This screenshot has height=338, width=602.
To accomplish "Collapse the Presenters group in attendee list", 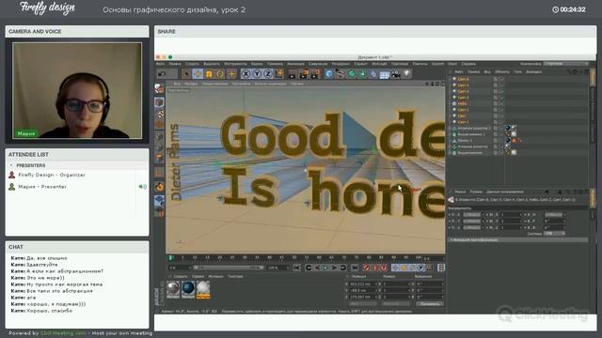I will 11,165.
